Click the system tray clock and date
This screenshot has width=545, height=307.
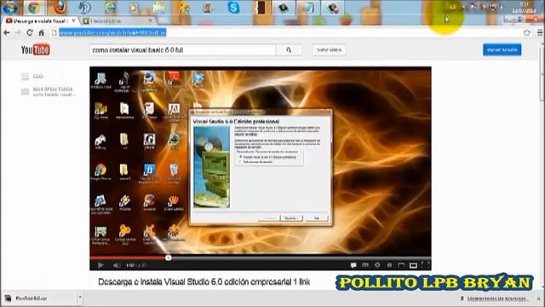[x=524, y=8]
